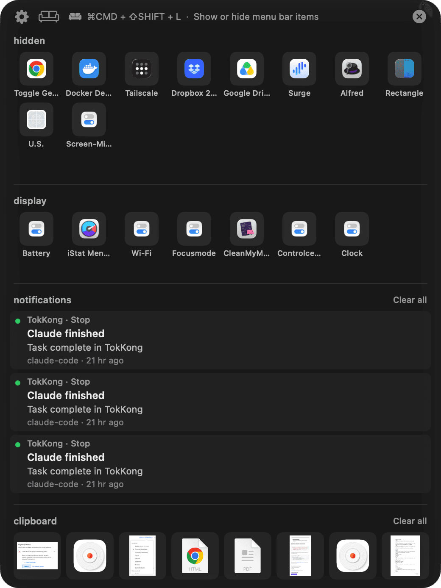Select the iStat Menus icon
The height and width of the screenshot is (588, 441).
pyautogui.click(x=89, y=229)
